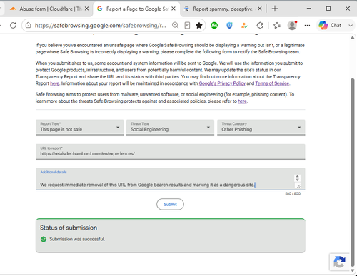The image size is (357, 276).
Task: Click the reCAPTCHA badge icon
Action: (340, 262)
